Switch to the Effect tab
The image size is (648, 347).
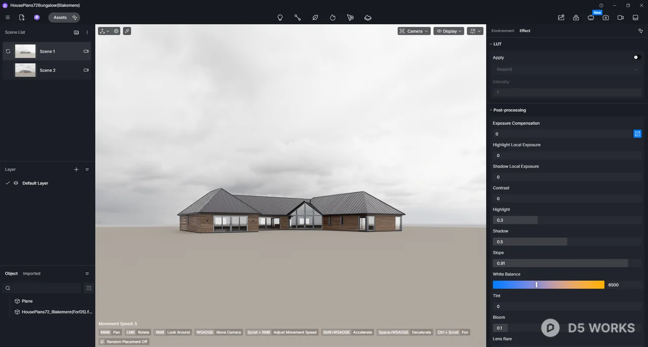pyautogui.click(x=525, y=31)
